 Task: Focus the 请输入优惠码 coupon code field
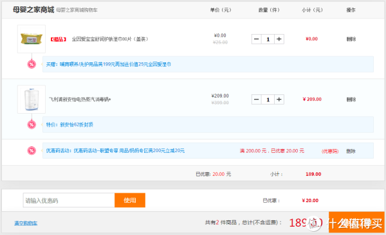[x=69, y=200]
